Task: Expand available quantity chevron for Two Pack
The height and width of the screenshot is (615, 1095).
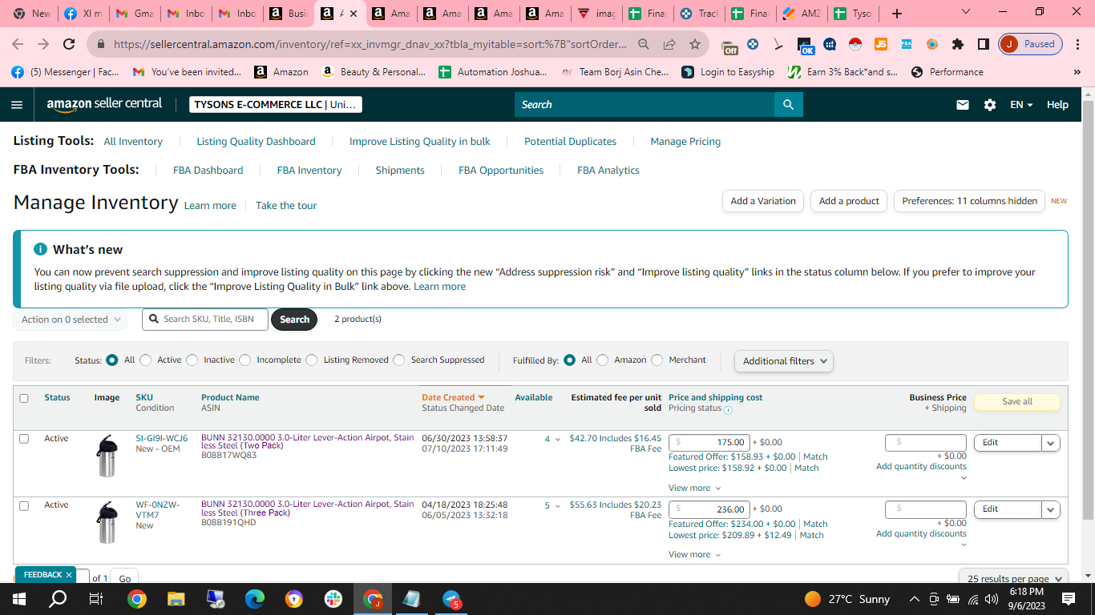Action: (558, 440)
